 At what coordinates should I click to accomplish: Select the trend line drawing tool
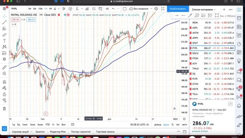(4, 22)
